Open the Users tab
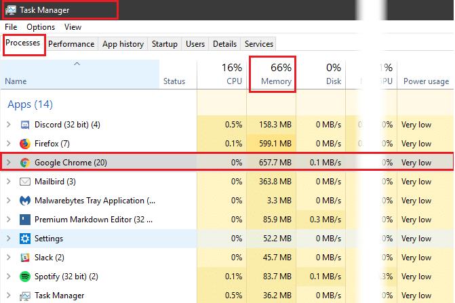 pos(195,44)
